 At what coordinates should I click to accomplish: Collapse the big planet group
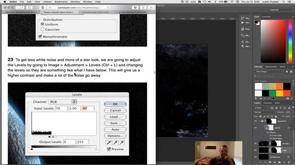pyautogui.click(x=259, y=121)
